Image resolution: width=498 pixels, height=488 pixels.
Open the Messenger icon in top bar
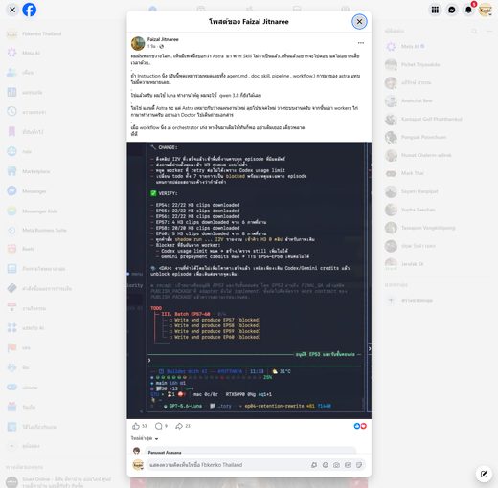point(452,10)
